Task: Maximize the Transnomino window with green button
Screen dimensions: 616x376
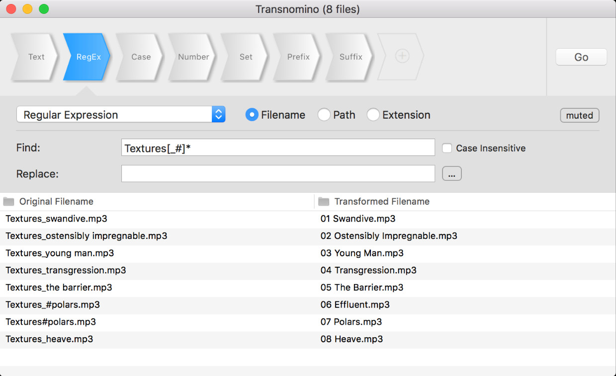Action: click(44, 9)
